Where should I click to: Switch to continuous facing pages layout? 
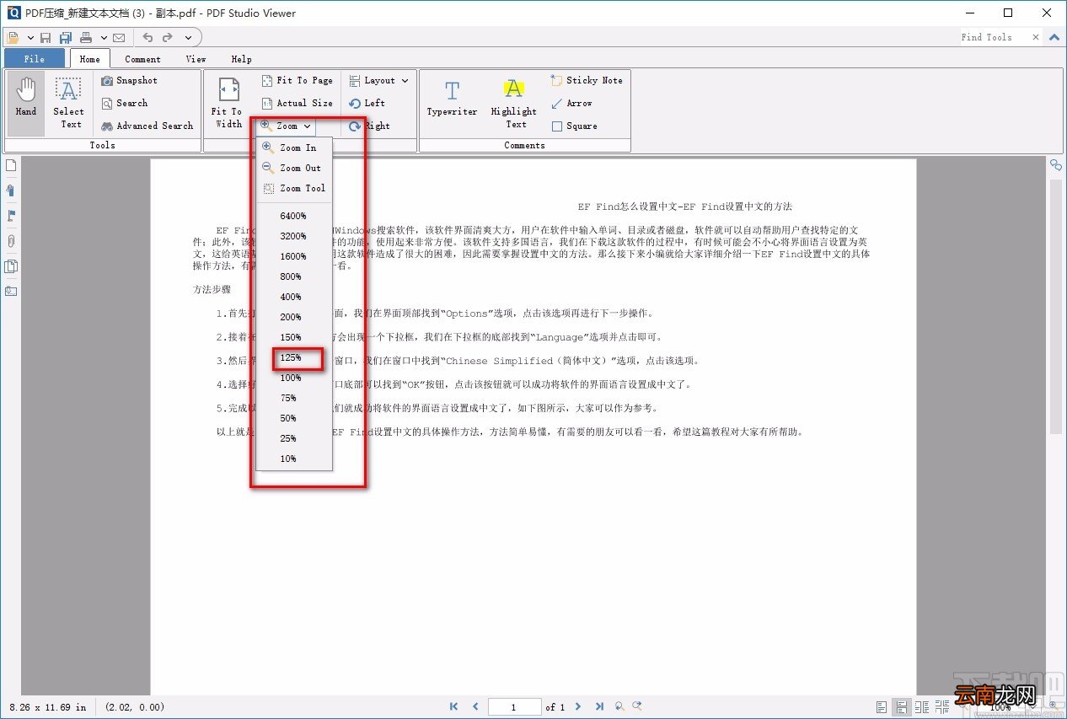pos(942,706)
